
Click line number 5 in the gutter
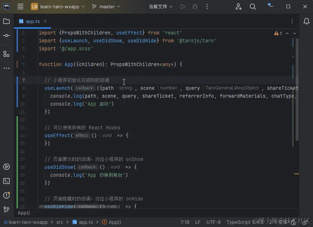[24, 64]
